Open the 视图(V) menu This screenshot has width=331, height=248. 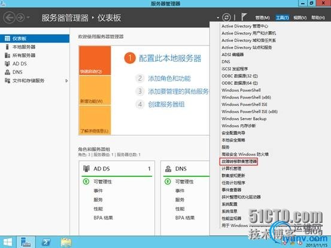pos(300,18)
